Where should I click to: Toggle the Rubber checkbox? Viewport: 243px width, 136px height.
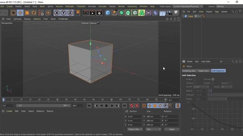[213, 83]
